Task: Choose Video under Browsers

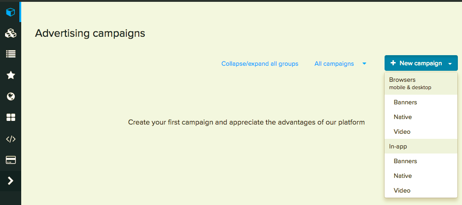Action: 402,131
